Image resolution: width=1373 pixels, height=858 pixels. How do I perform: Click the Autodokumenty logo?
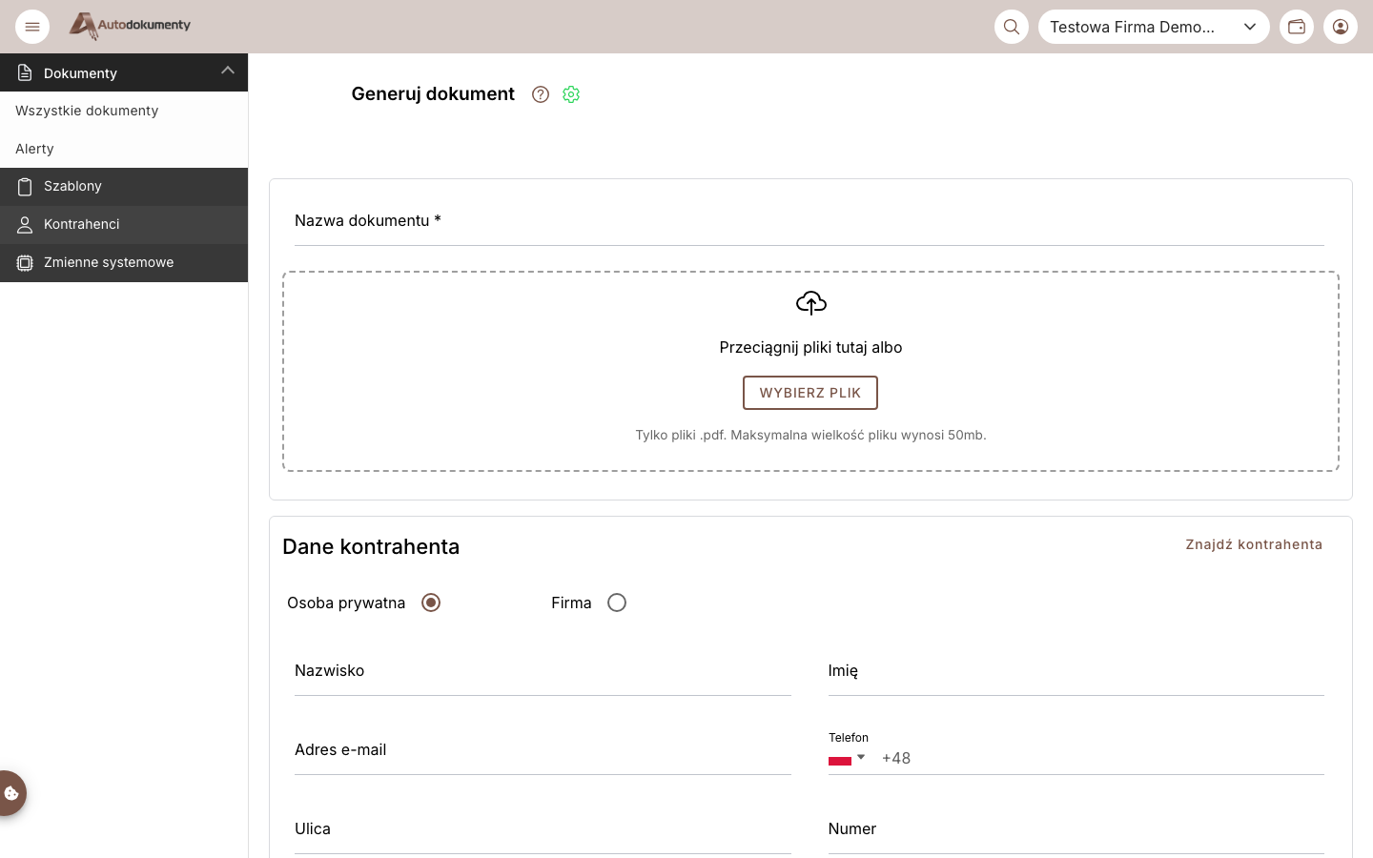pyautogui.click(x=130, y=26)
